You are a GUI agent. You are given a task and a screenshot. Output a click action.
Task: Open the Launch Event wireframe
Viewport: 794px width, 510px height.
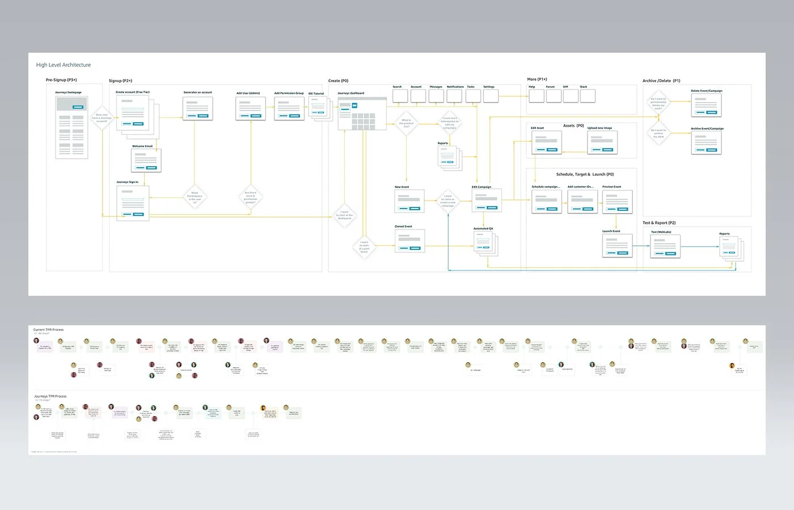(617, 245)
